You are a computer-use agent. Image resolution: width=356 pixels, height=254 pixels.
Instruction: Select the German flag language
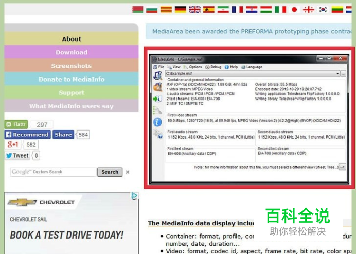(x=180, y=10)
